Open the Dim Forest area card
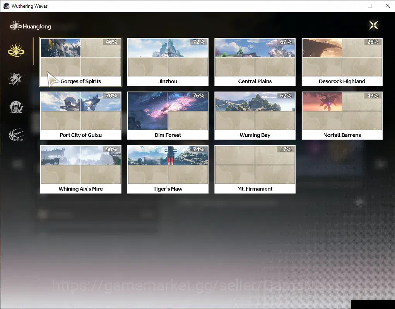 coord(168,115)
